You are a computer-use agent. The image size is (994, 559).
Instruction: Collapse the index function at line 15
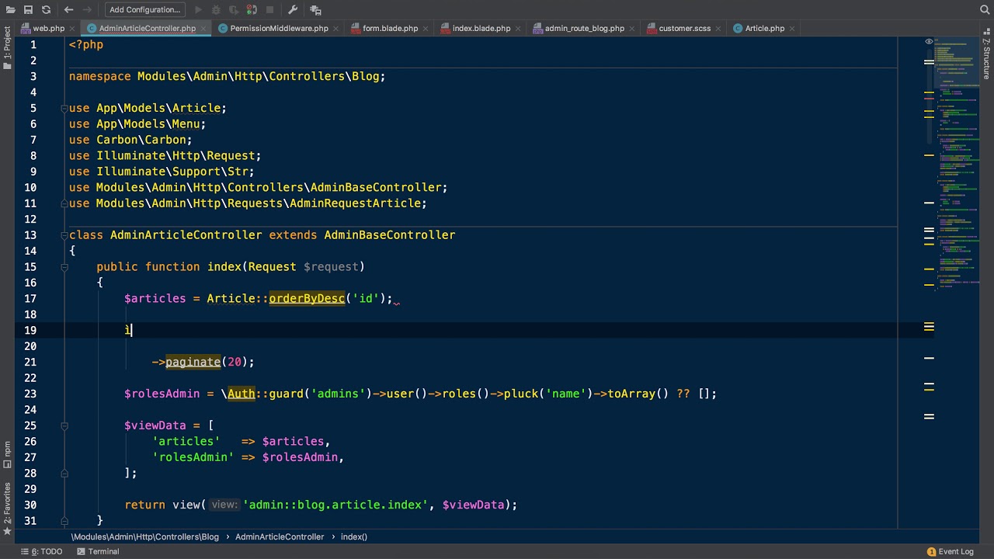click(x=64, y=266)
